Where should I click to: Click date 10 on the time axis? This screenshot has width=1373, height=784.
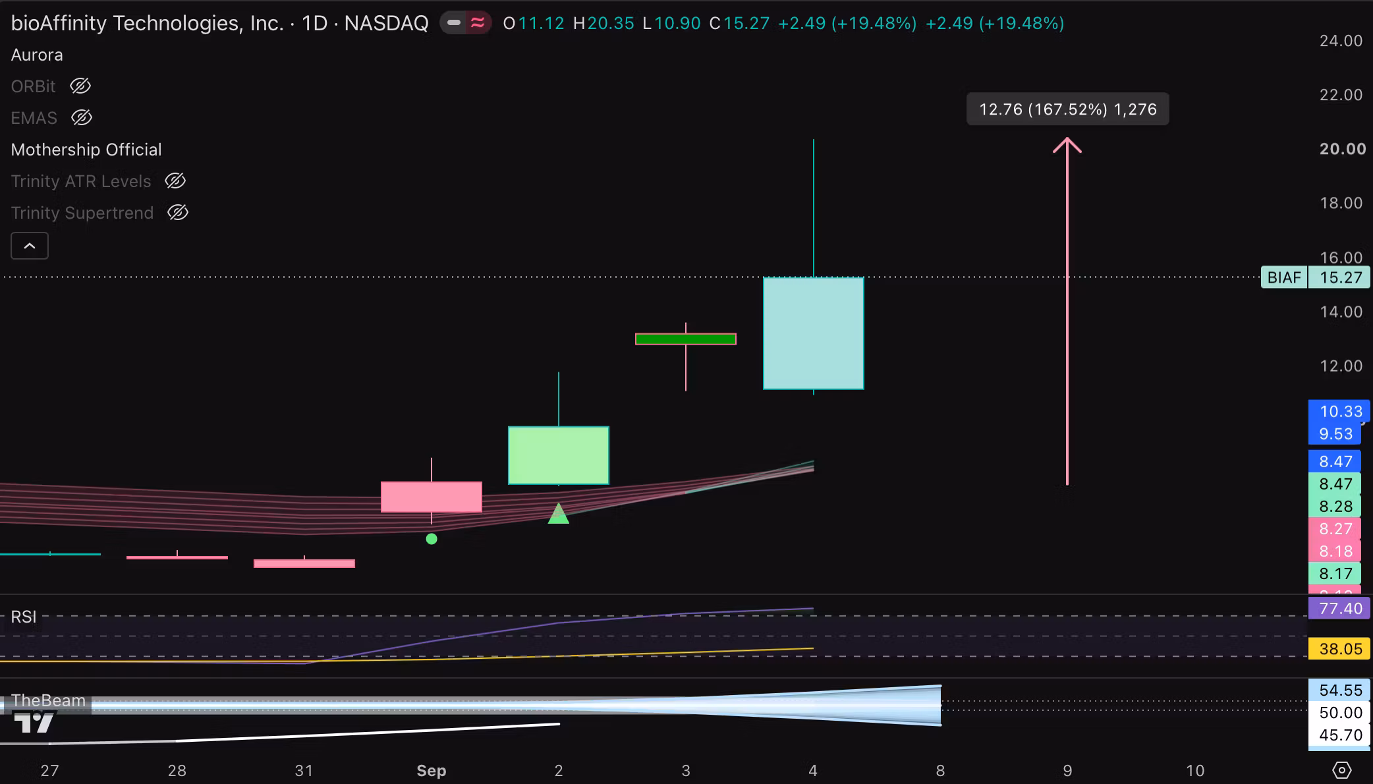tap(1194, 770)
